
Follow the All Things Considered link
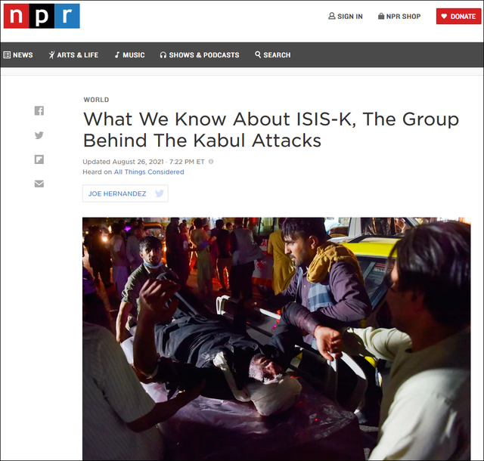149,172
